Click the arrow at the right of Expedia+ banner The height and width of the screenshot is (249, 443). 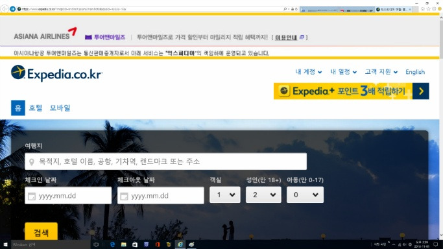(421, 91)
